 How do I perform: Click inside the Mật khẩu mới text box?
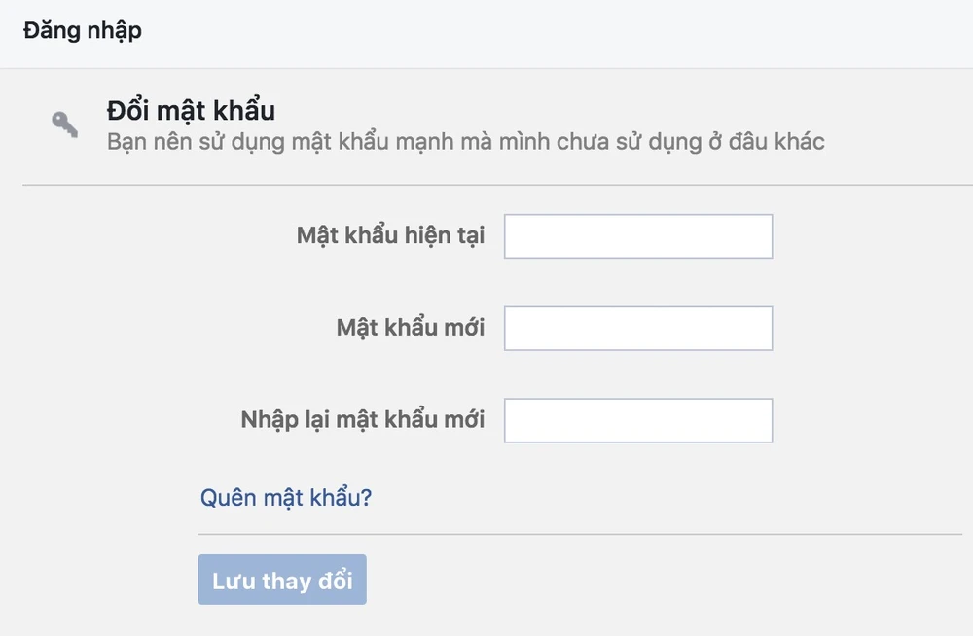click(x=637, y=329)
